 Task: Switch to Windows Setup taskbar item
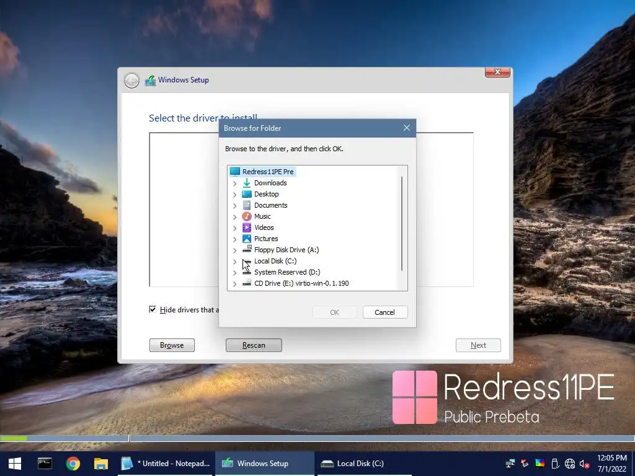tap(264, 464)
